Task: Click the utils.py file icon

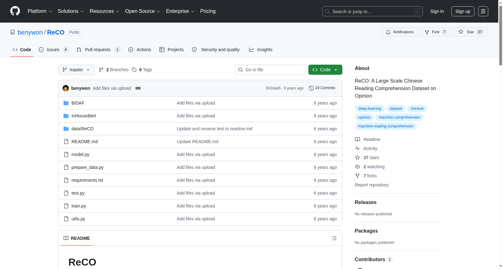Action: [x=66, y=219]
